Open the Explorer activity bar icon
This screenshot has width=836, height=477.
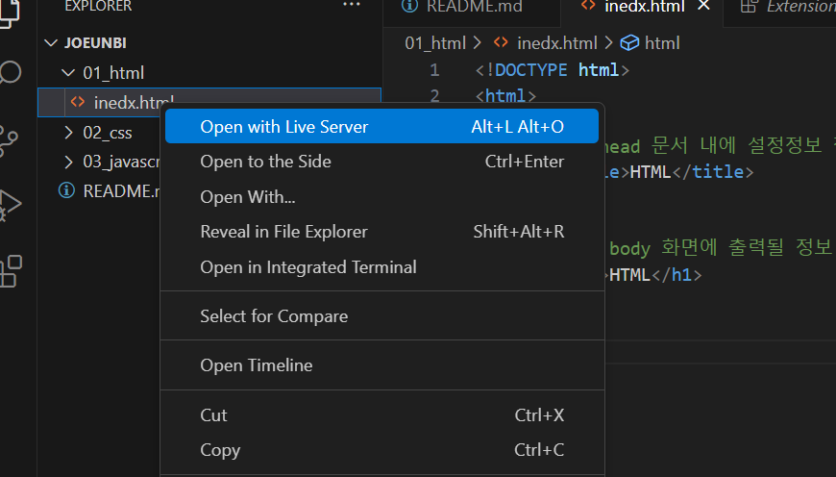pos(12,10)
